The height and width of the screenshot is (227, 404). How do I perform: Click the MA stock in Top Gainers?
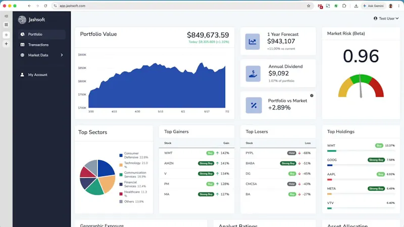167,194
